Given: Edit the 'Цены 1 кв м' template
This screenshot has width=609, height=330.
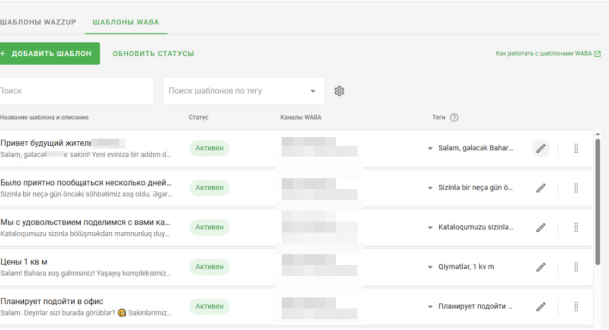Looking at the screenshot, I should (541, 267).
